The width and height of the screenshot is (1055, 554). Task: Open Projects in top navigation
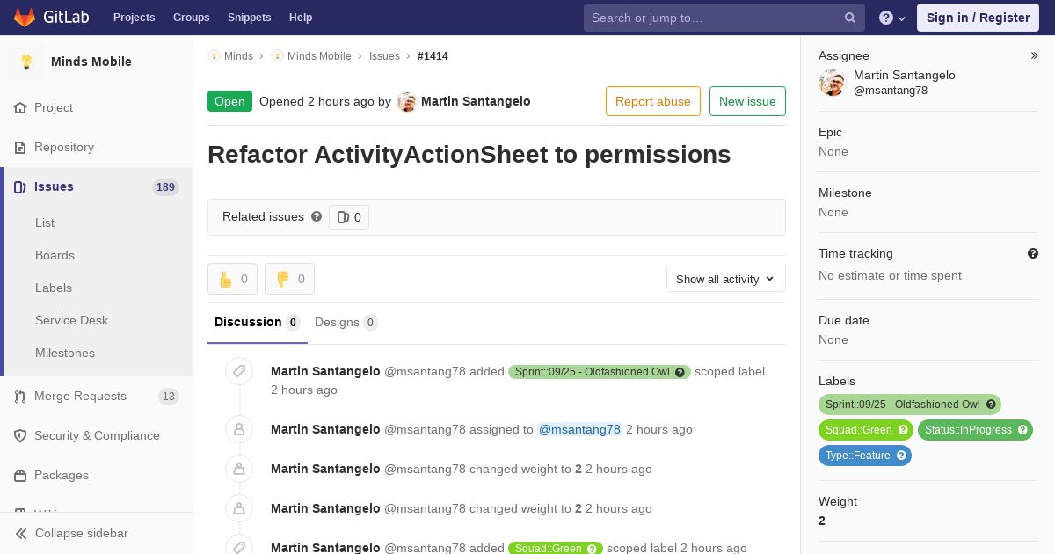135,18
